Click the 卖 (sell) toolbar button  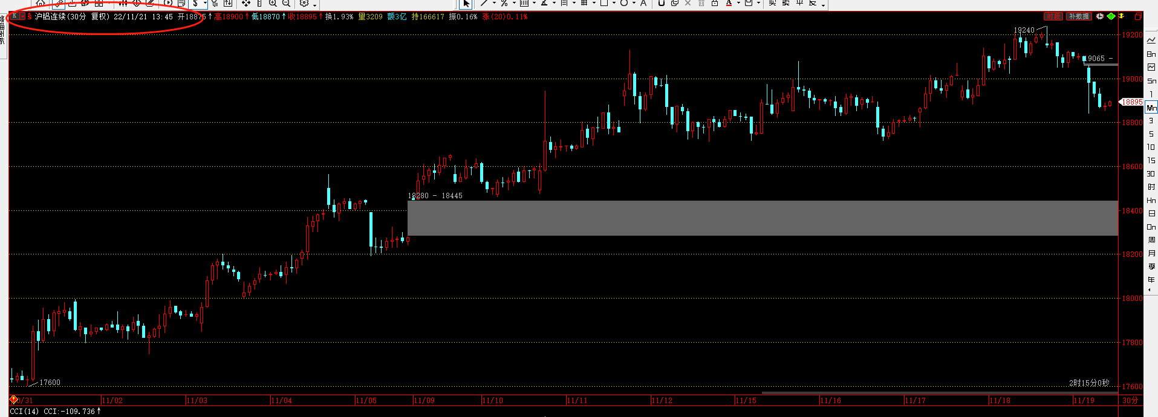pyautogui.click(x=786, y=3)
